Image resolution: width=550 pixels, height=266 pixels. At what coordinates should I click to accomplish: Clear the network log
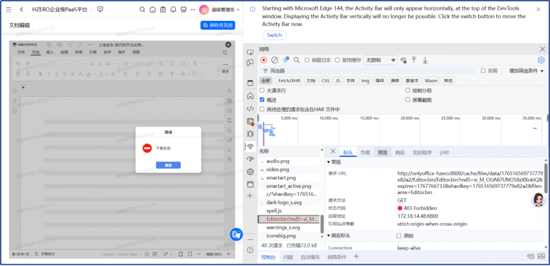click(274, 60)
